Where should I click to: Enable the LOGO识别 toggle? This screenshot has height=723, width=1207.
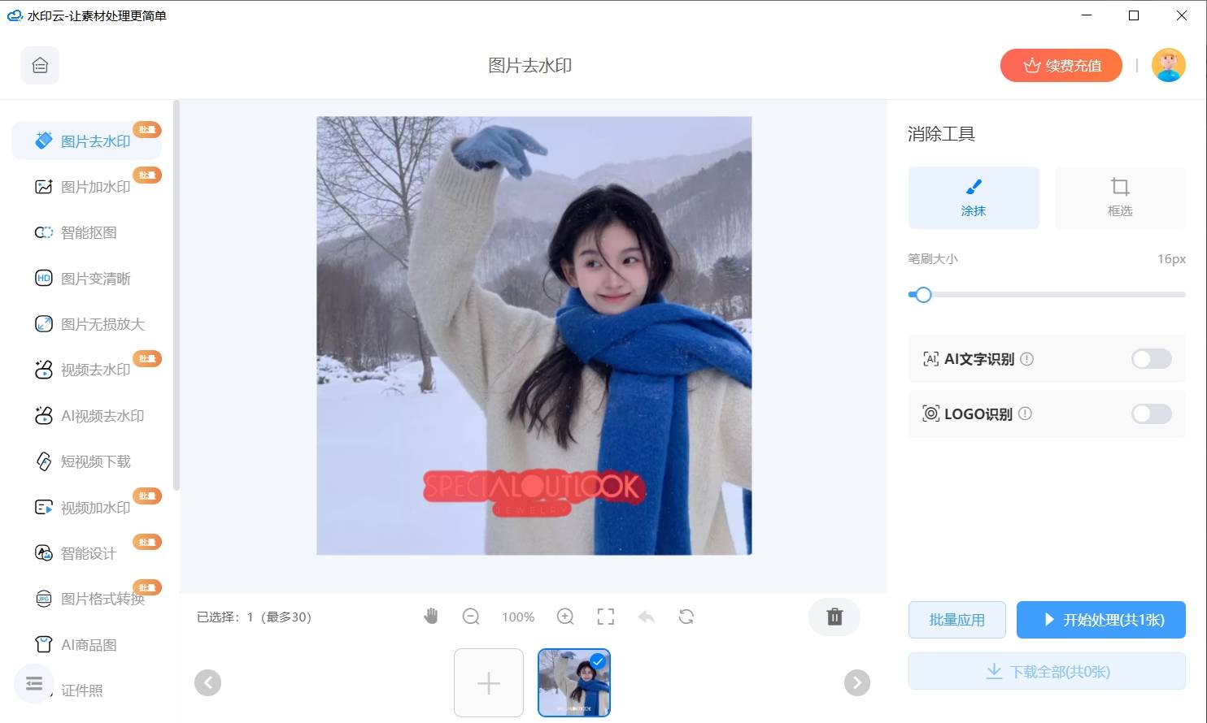(1152, 413)
